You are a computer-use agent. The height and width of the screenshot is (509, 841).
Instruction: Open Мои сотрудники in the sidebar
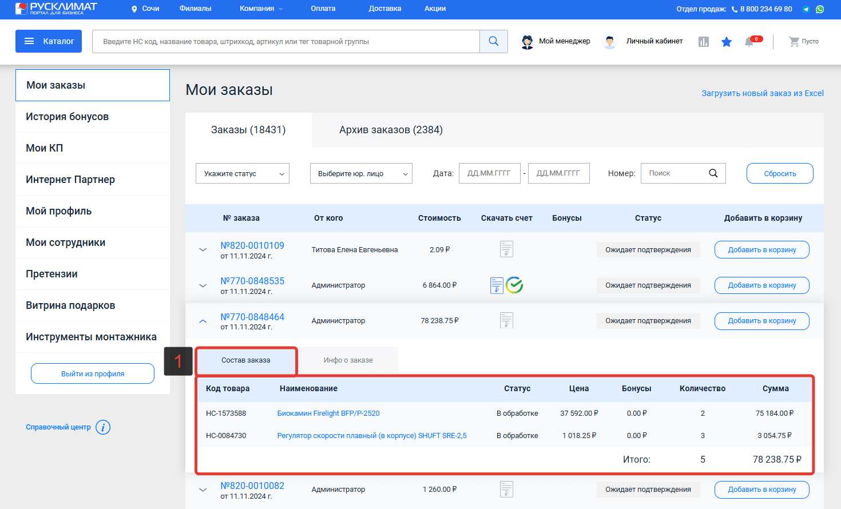click(x=93, y=242)
